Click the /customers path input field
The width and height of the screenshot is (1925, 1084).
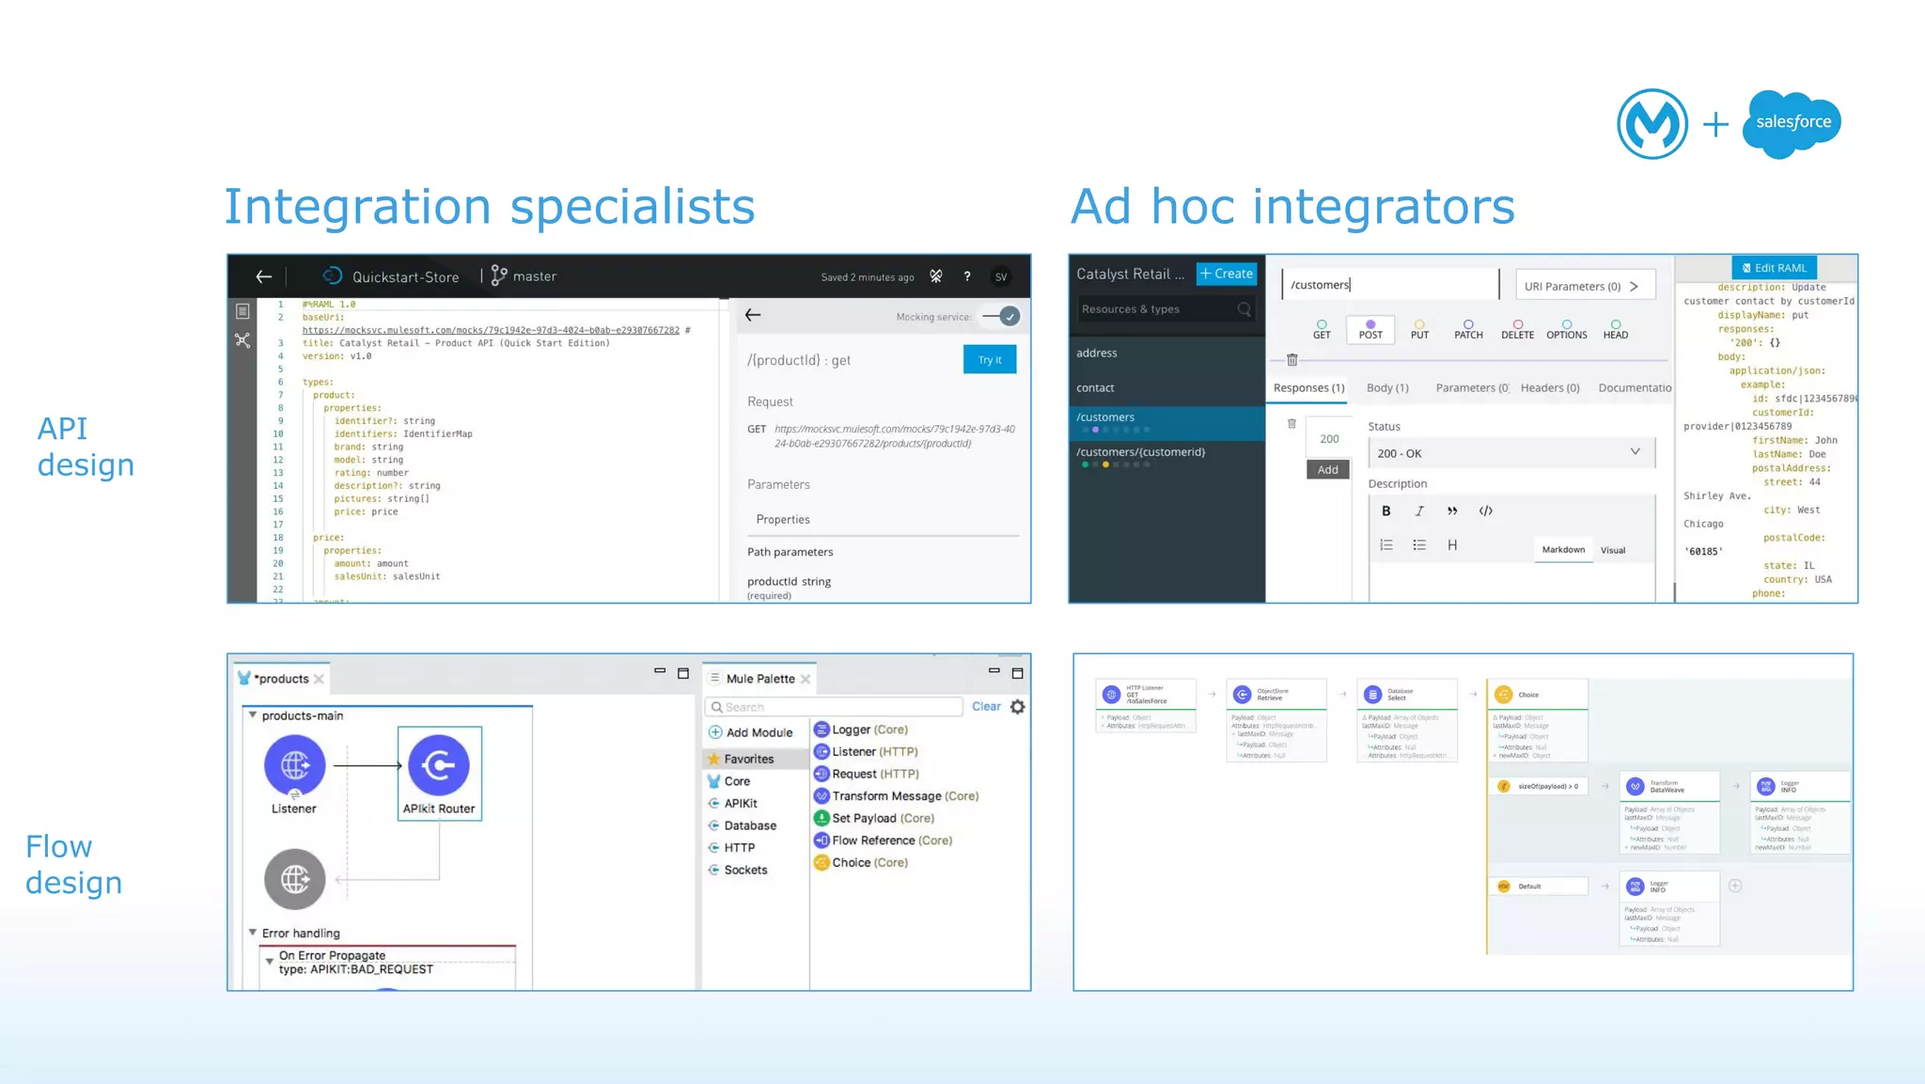pyautogui.click(x=1389, y=285)
